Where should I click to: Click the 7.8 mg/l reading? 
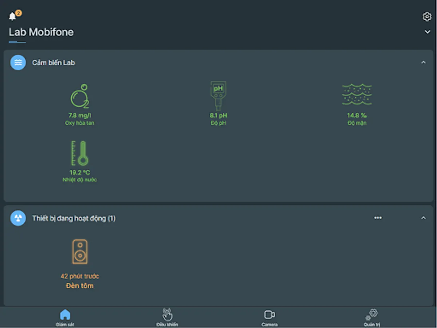[80, 116]
